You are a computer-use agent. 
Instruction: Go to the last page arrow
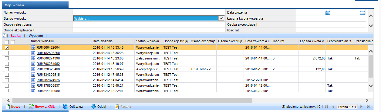[x=368, y=107]
